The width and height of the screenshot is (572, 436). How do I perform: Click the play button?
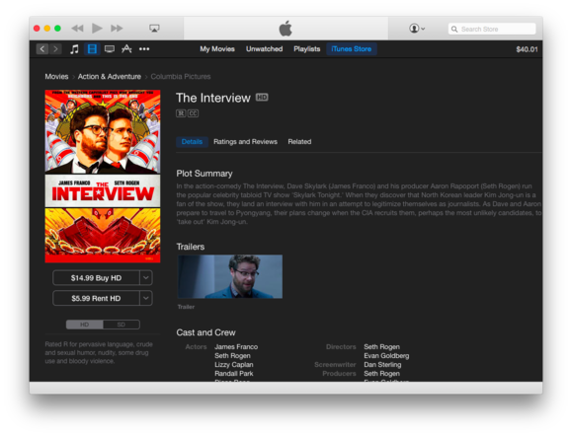tap(97, 28)
